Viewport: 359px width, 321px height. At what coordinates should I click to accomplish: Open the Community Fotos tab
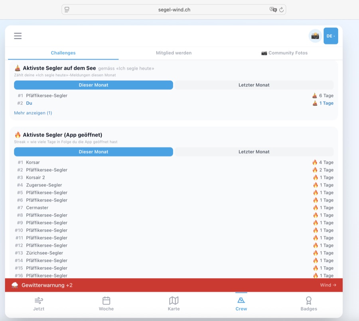pos(284,53)
